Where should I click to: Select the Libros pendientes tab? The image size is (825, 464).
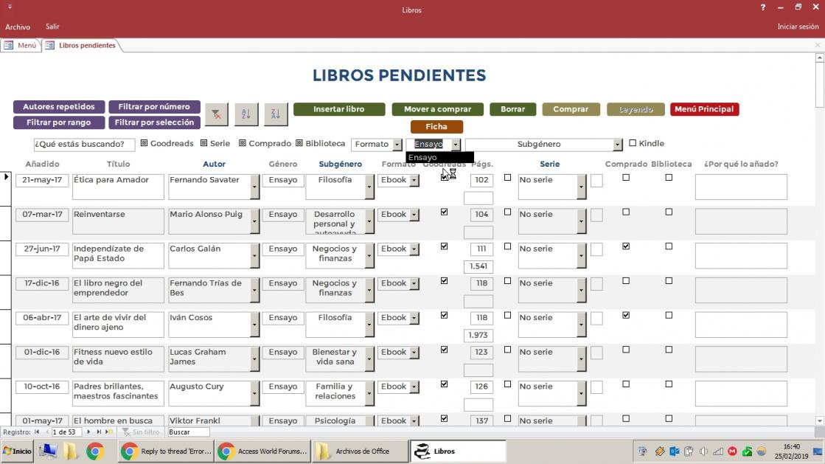pos(82,45)
